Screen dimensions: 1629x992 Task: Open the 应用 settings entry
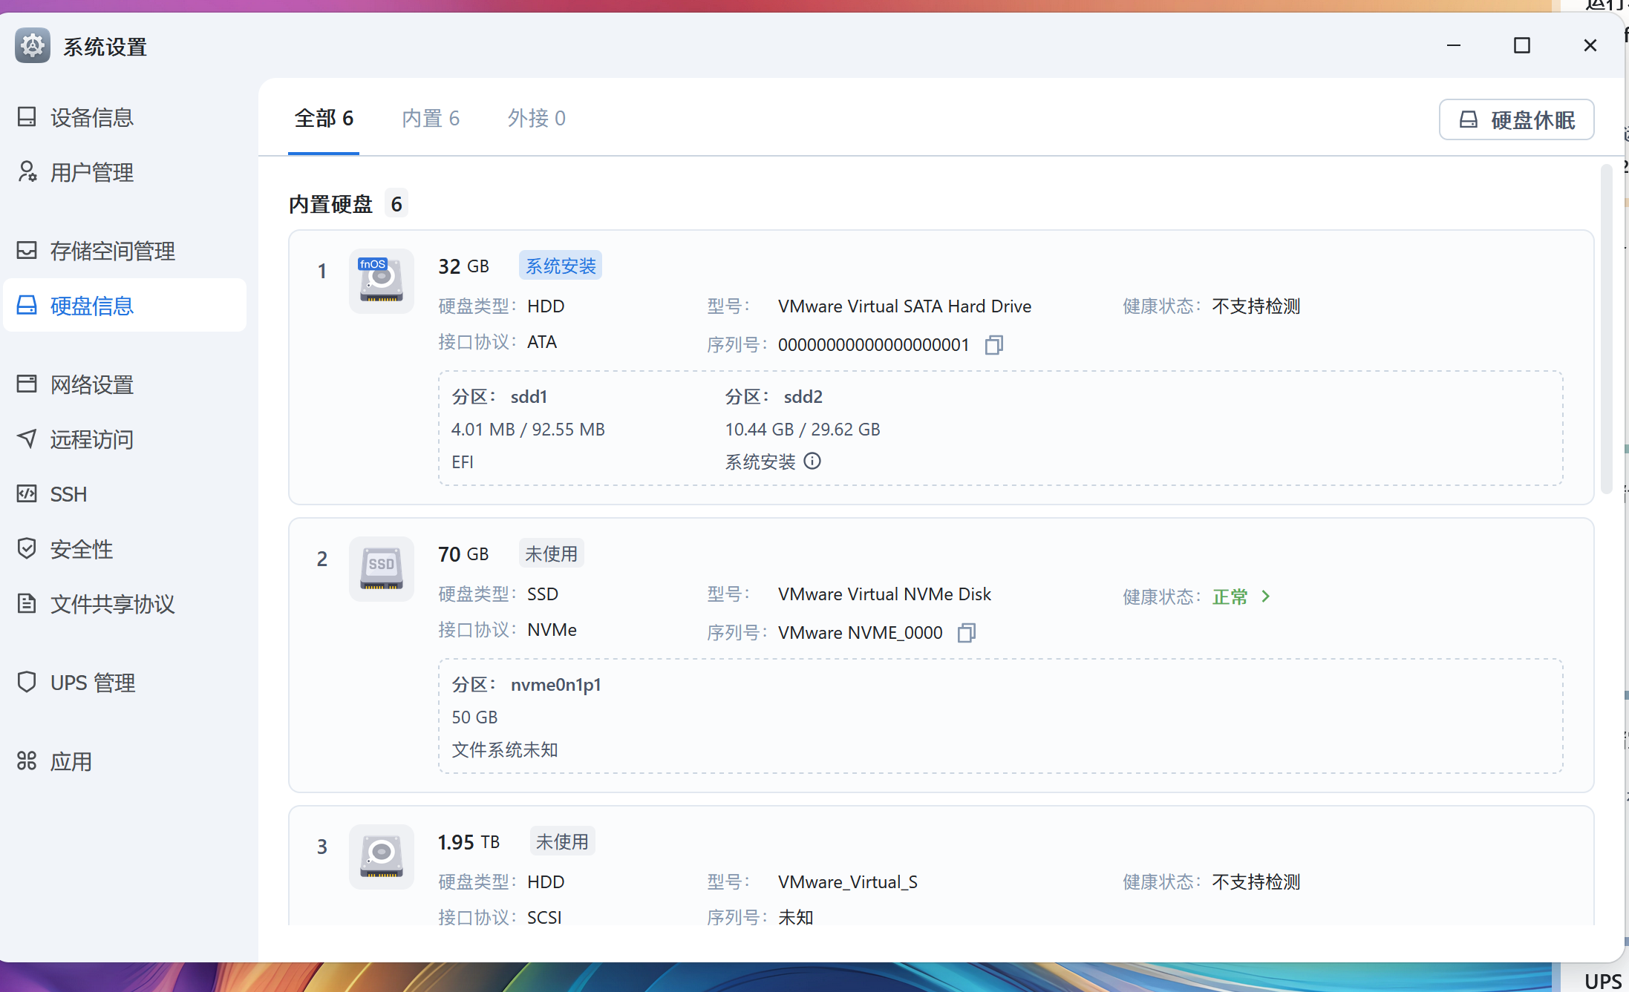(x=125, y=761)
